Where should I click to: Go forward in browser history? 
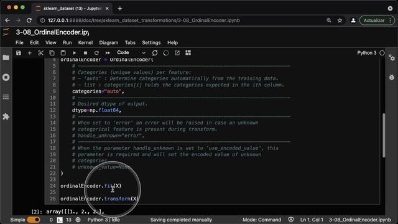click(18, 21)
